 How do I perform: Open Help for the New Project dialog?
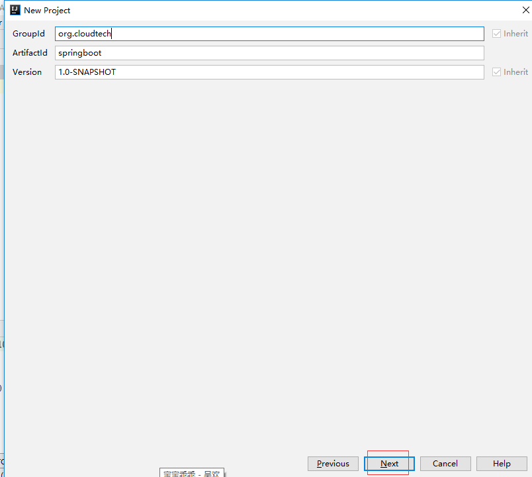502,464
